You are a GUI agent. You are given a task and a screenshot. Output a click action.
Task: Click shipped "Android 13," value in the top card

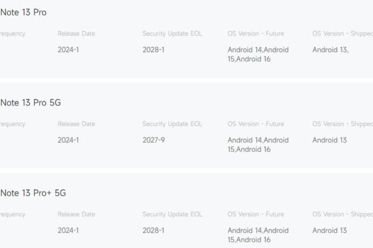[x=330, y=50]
